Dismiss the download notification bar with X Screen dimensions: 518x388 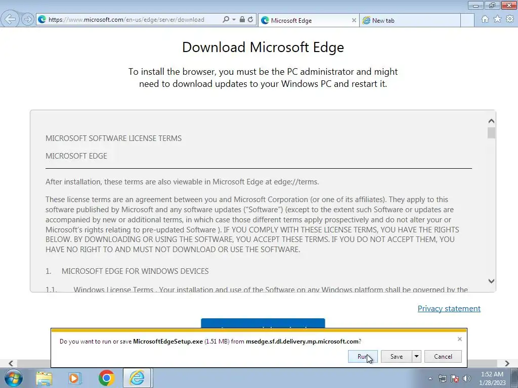click(459, 339)
